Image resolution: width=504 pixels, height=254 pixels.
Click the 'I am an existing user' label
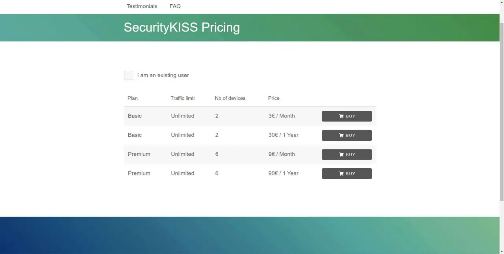(163, 75)
